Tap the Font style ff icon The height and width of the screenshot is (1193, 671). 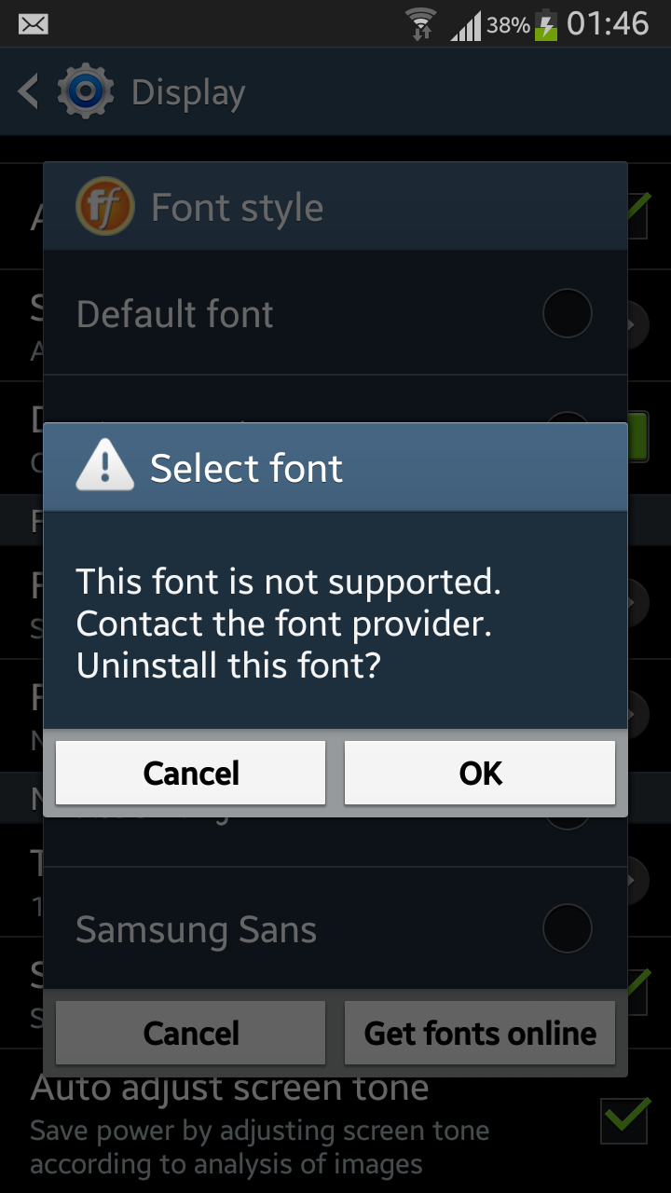click(x=105, y=206)
